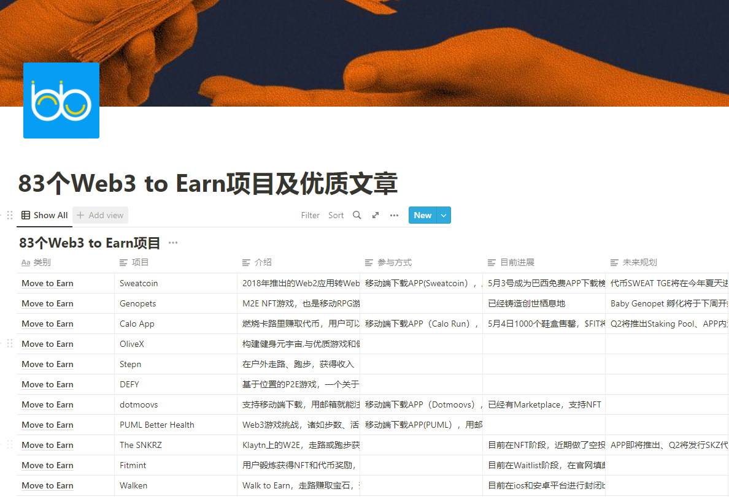
Task: Add a new database view
Action: [101, 215]
